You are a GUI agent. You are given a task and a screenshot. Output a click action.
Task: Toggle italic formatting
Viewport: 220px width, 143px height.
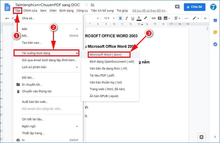pyautogui.click(x=127, y=18)
